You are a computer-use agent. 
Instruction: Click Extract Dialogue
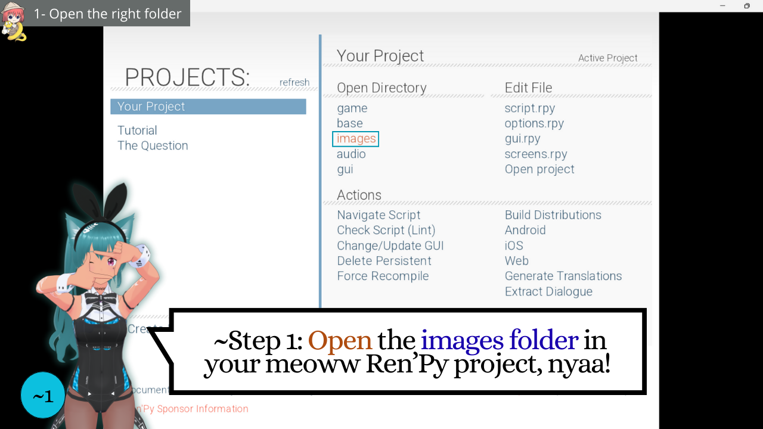click(x=548, y=291)
